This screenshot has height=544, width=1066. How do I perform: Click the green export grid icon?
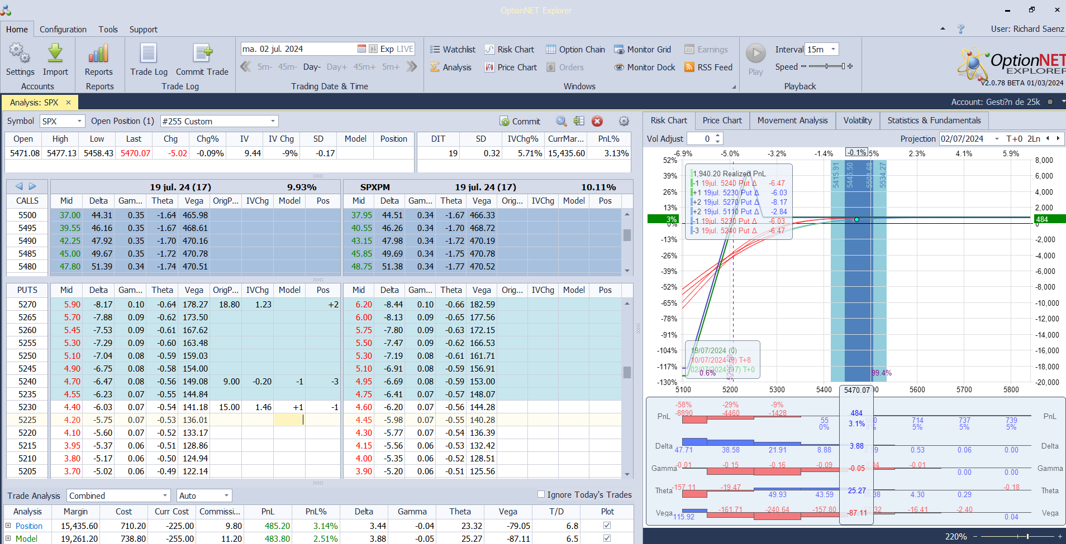pos(579,121)
